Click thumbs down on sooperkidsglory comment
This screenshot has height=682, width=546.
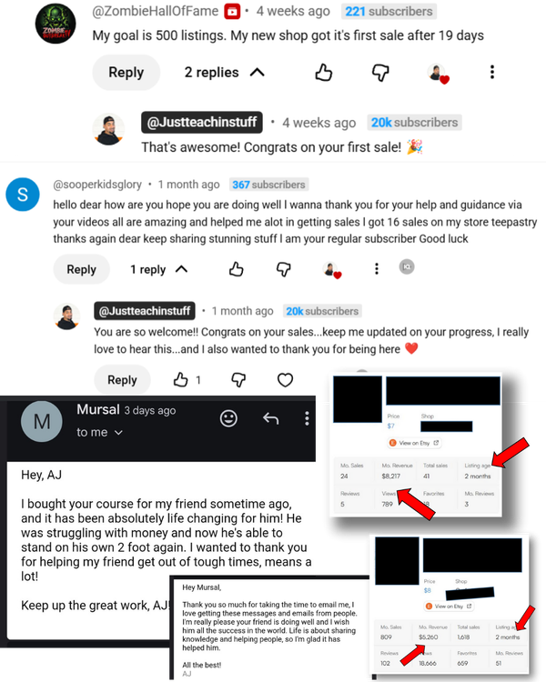tap(283, 269)
